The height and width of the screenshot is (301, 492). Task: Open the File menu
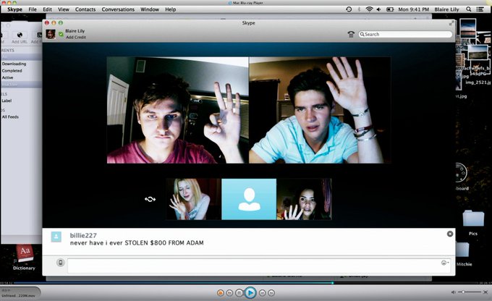coord(33,9)
